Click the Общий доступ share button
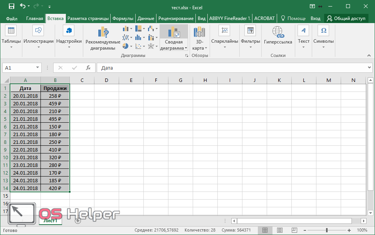The width and height of the screenshot is (375, 235). click(346, 18)
